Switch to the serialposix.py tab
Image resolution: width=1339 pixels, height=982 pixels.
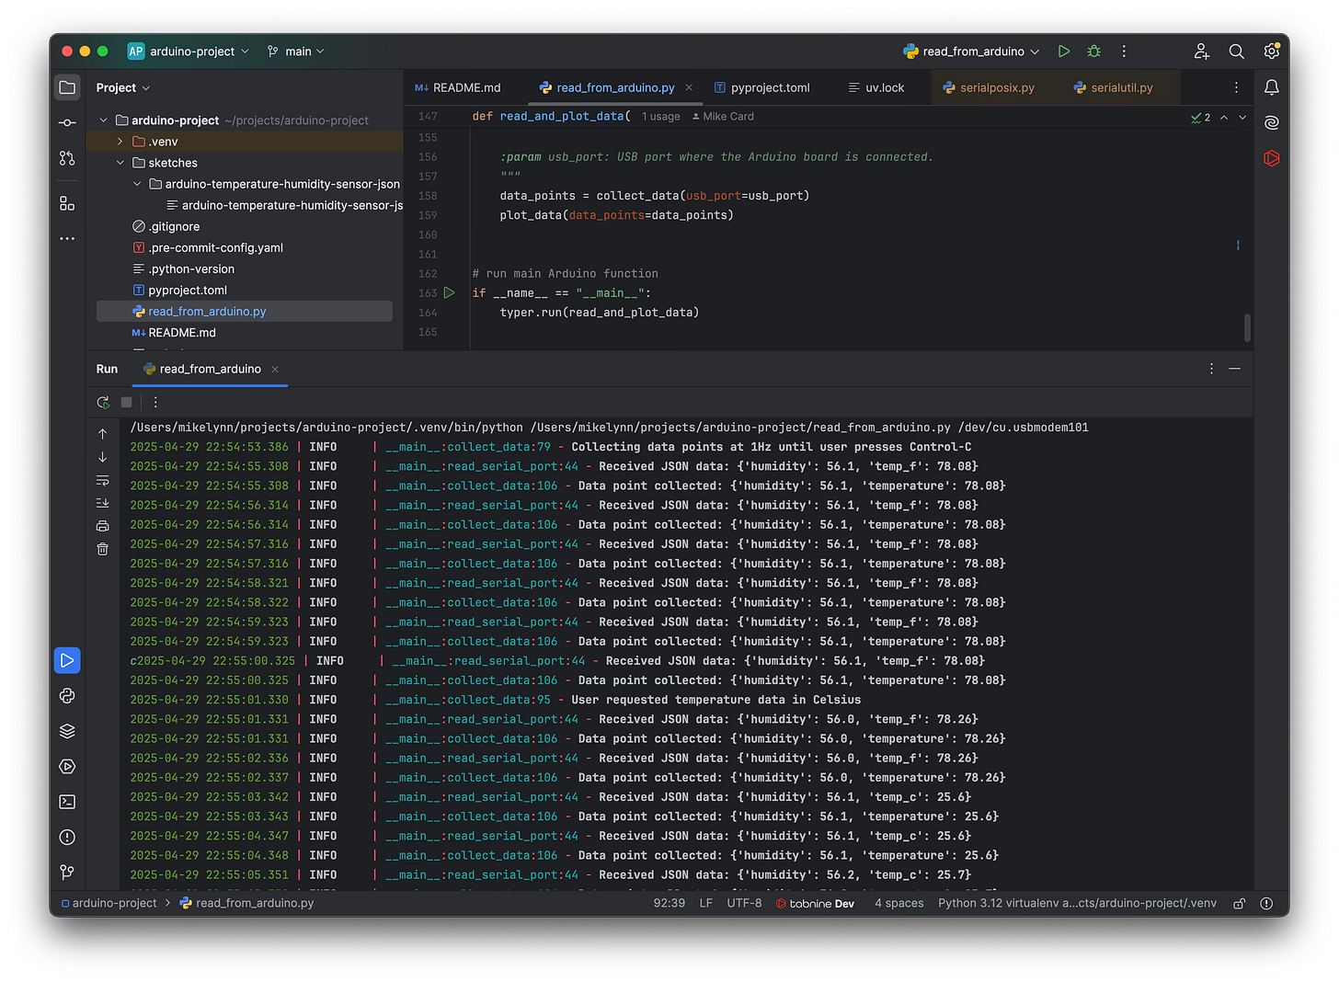click(996, 88)
